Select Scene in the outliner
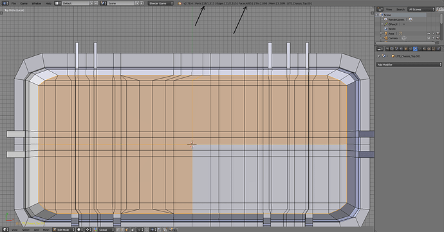 (387, 15)
